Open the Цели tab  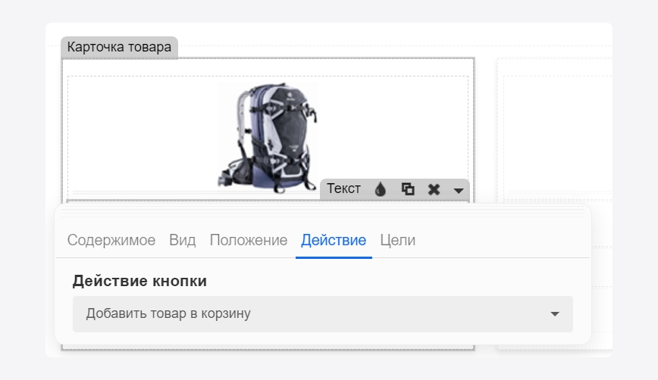point(397,240)
